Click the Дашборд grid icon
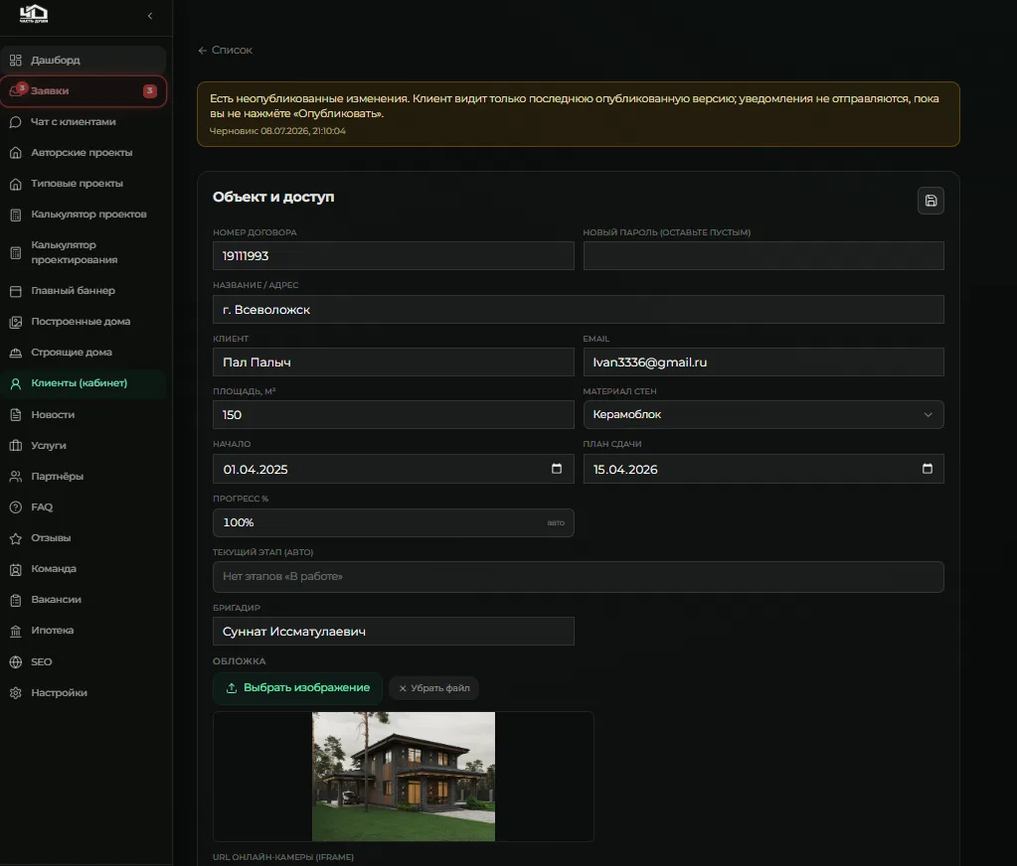 coord(16,61)
